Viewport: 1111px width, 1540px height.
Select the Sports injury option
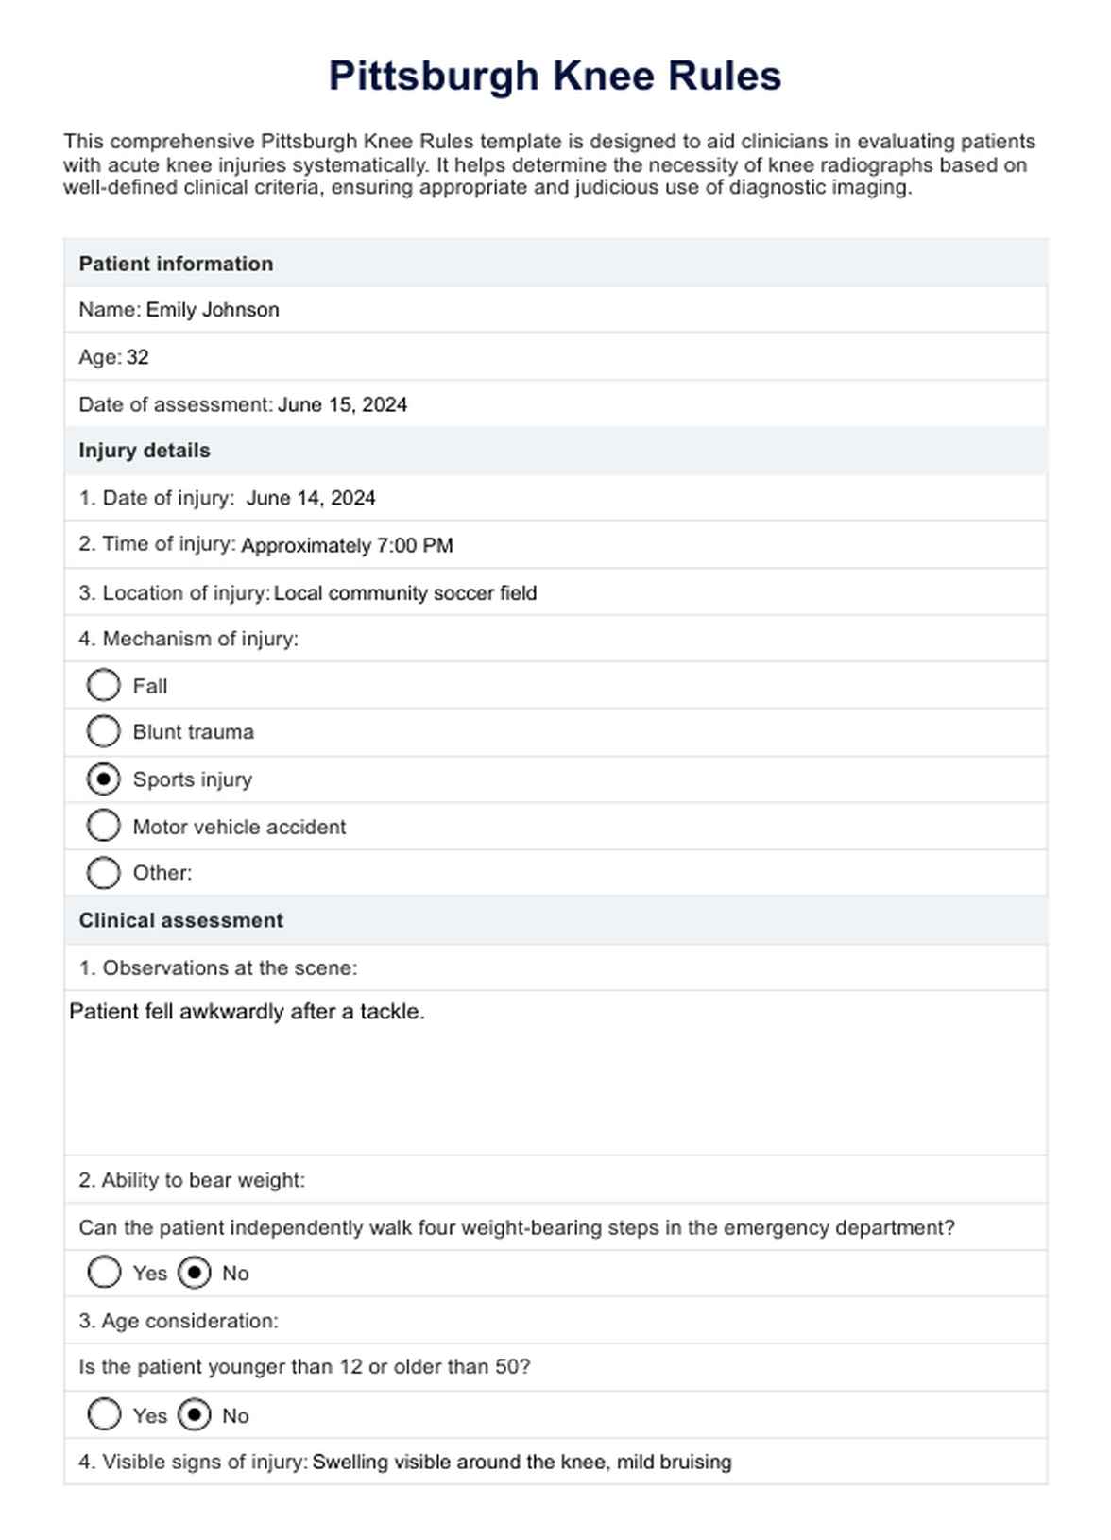(x=104, y=779)
